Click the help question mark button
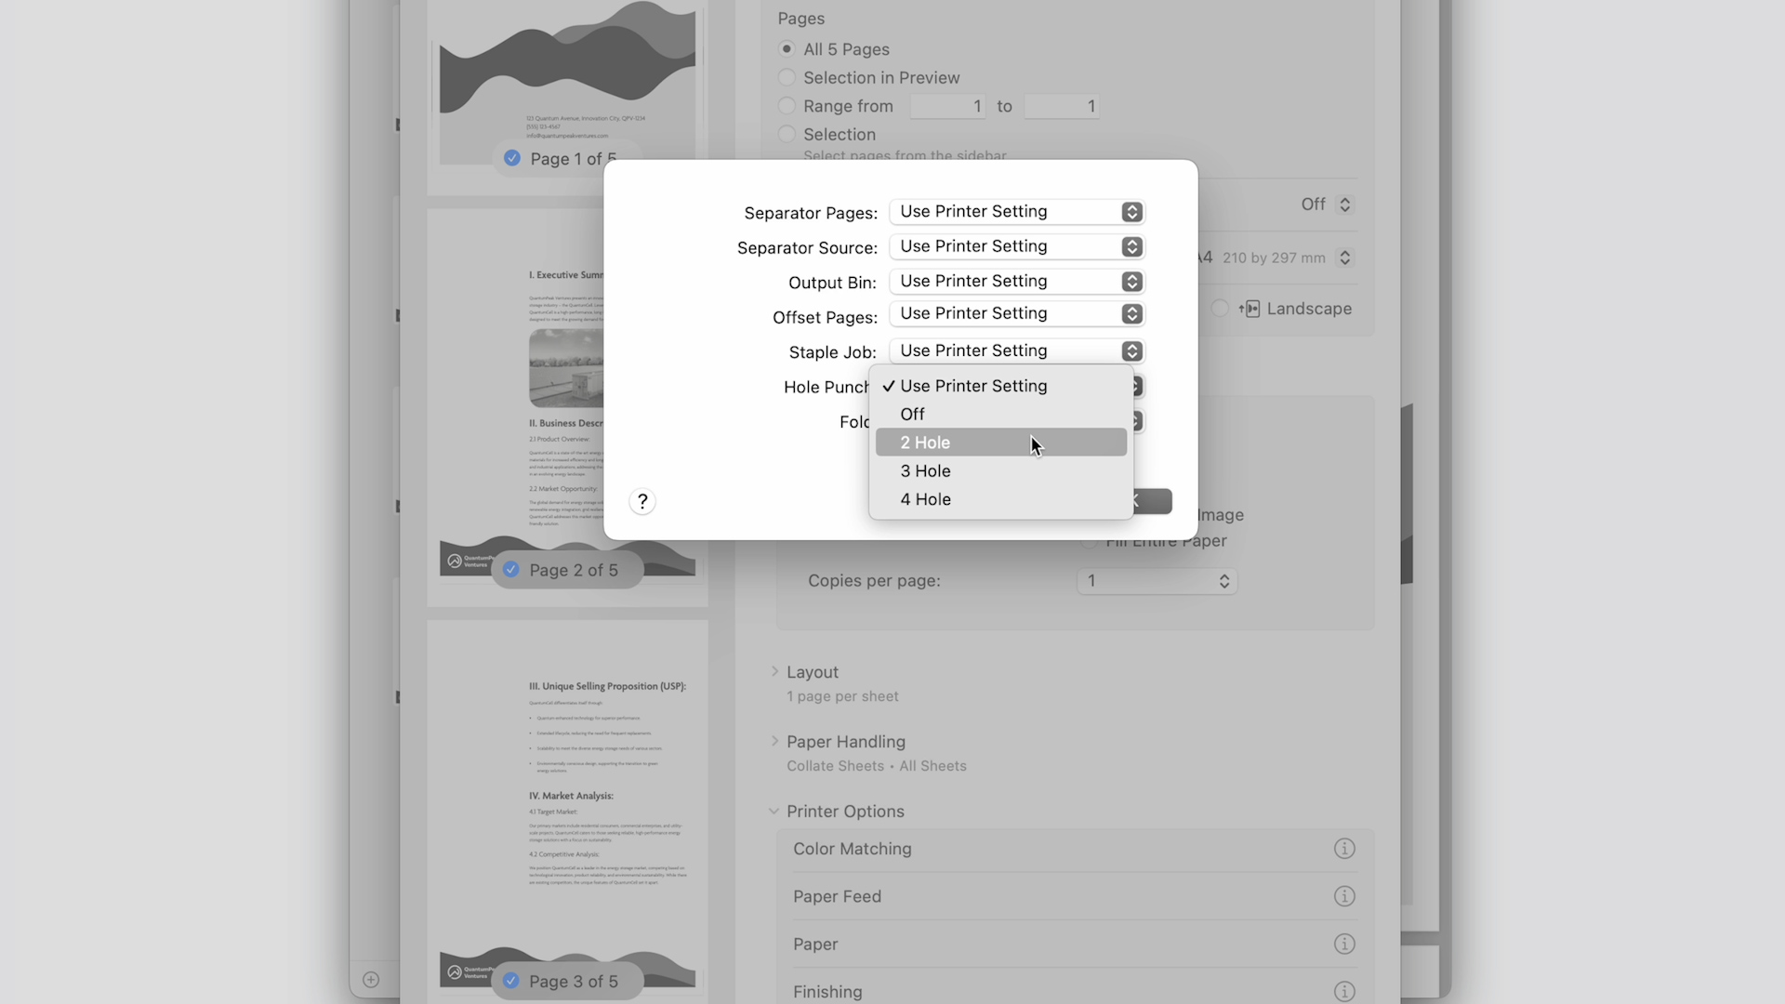Screen dimensions: 1785x1004 [642, 502]
